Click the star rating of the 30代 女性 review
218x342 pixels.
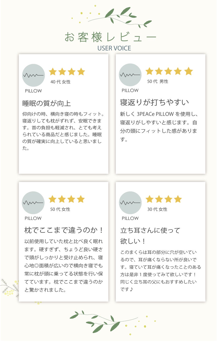click(x=163, y=199)
